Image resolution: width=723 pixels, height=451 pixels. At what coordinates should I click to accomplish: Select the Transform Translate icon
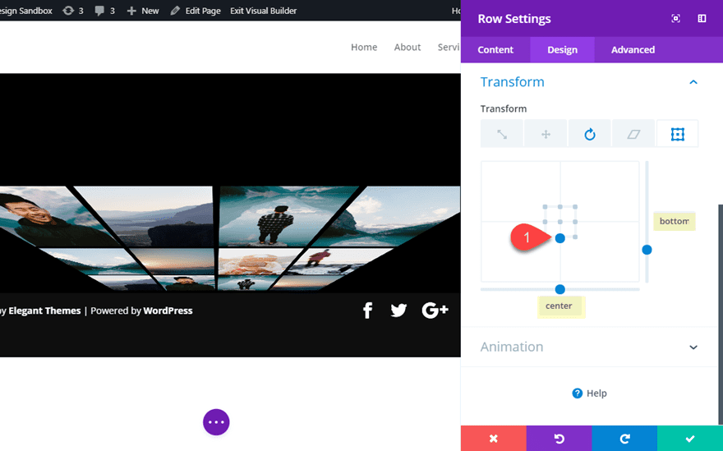546,134
